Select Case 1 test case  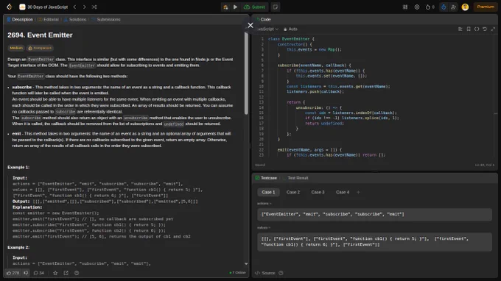coord(268,192)
